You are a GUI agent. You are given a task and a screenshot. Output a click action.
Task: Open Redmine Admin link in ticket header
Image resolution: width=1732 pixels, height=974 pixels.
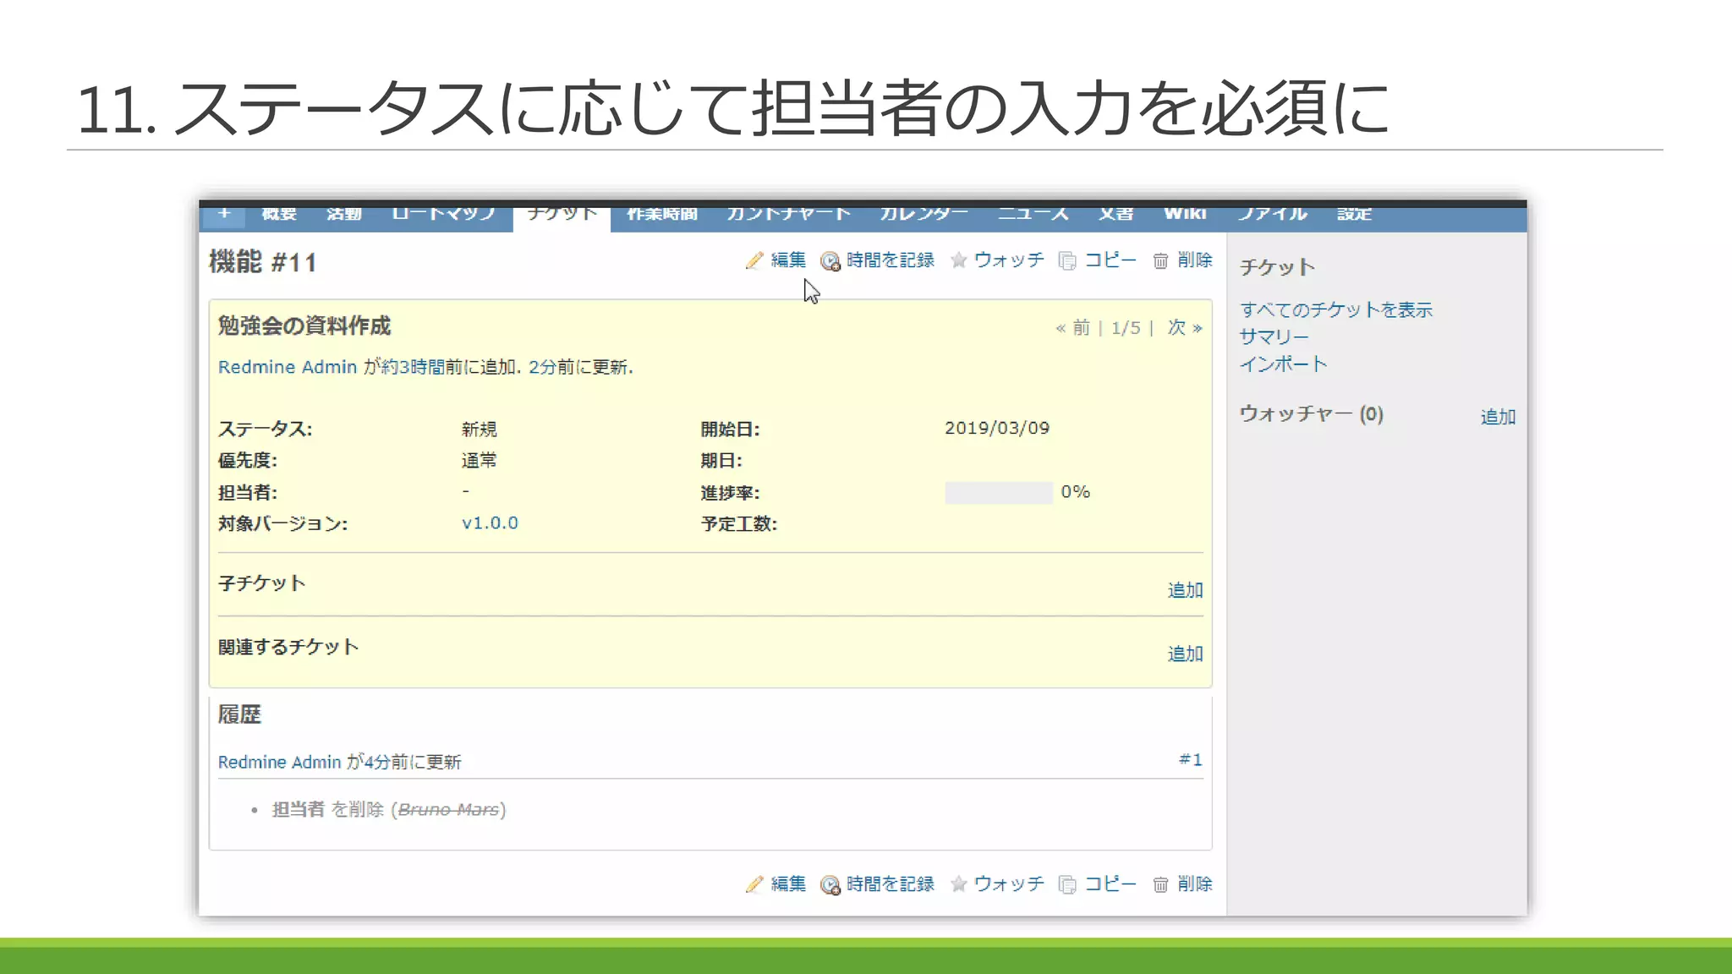288,367
